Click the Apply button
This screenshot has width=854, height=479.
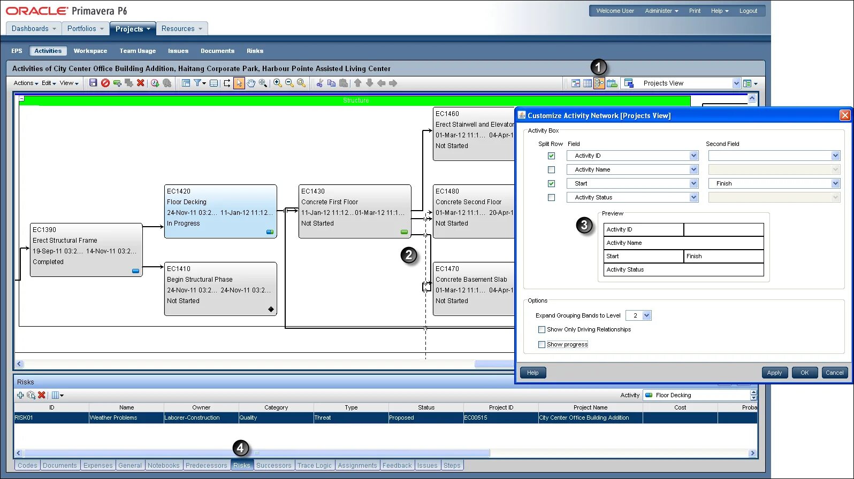pos(774,373)
